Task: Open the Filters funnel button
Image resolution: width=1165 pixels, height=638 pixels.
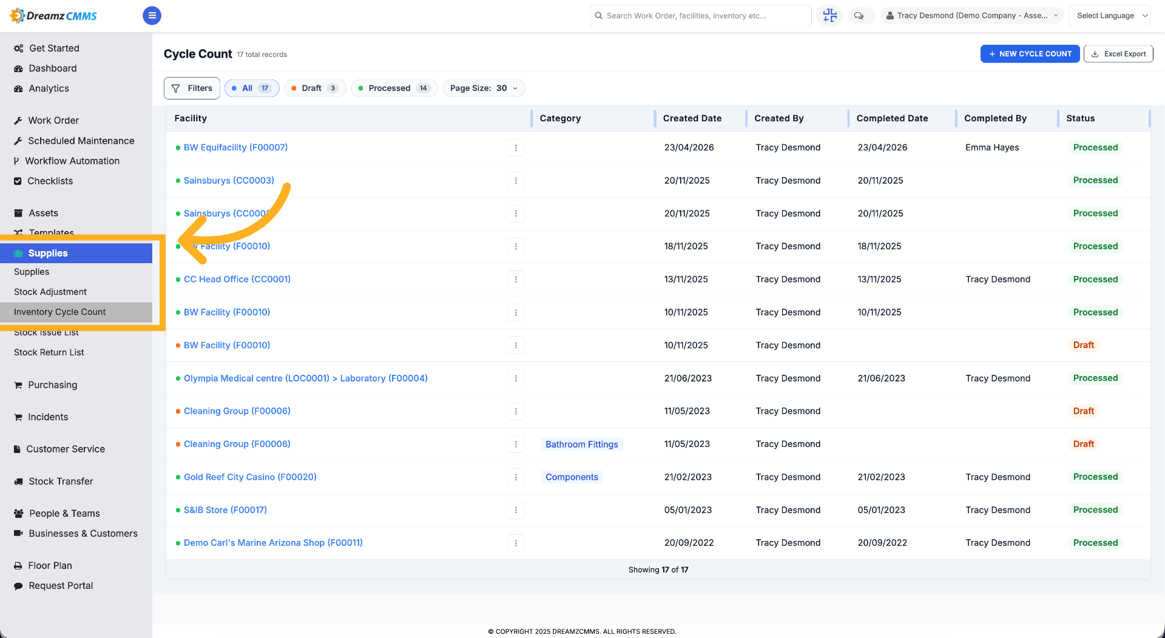Action: 192,89
